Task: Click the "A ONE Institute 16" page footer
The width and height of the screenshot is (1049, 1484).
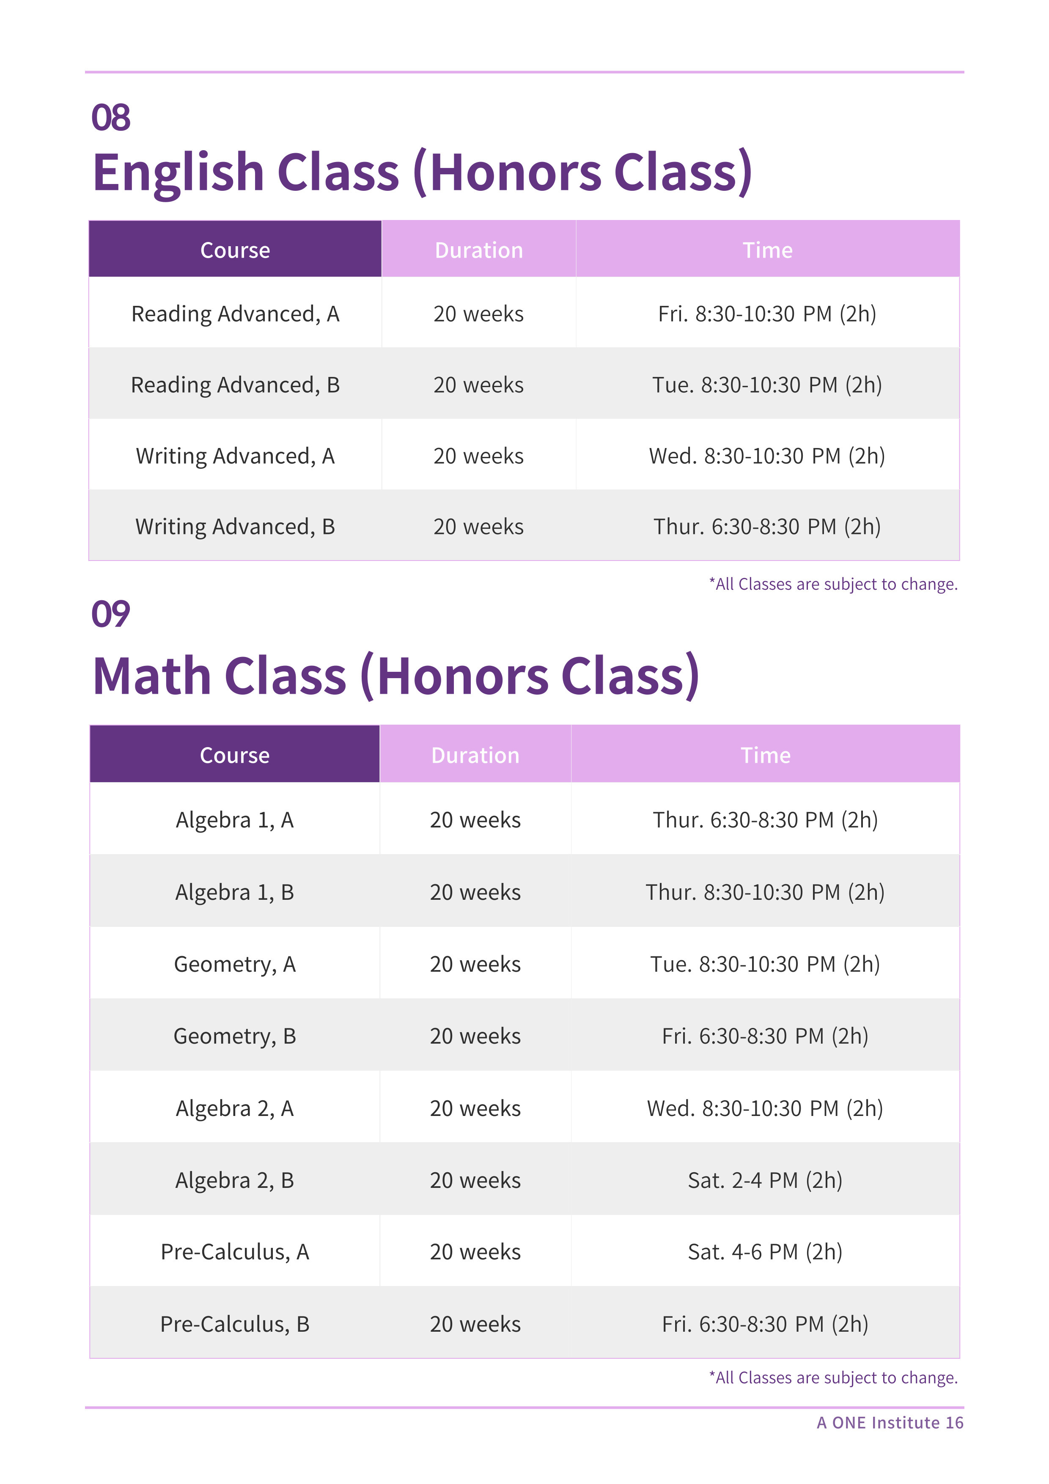Action: [890, 1423]
